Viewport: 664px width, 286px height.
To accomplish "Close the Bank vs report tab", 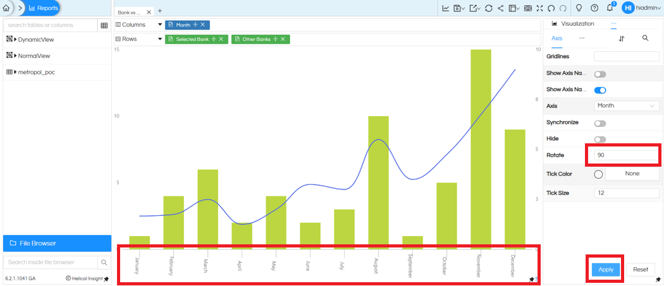I will [x=149, y=12].
